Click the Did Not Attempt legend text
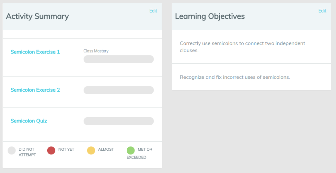 (27, 152)
